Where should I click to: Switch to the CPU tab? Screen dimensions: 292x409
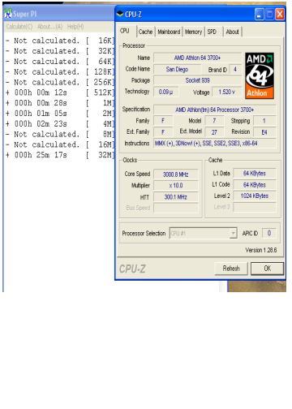(x=125, y=31)
